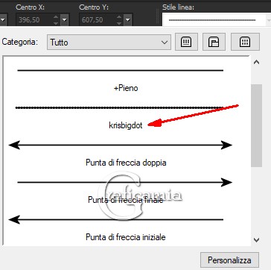Click the middle view mode icon beside Categoria
This screenshot has height=270, width=271.
[x=214, y=42]
